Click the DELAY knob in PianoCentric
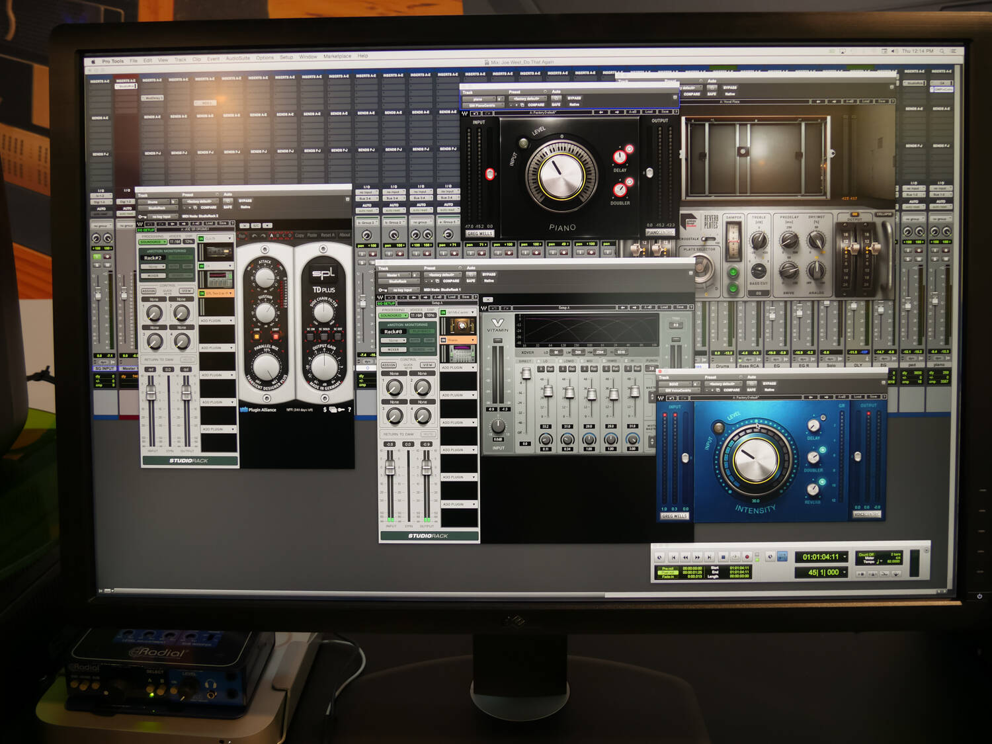Screen dimensions: 992x744 tap(619, 157)
